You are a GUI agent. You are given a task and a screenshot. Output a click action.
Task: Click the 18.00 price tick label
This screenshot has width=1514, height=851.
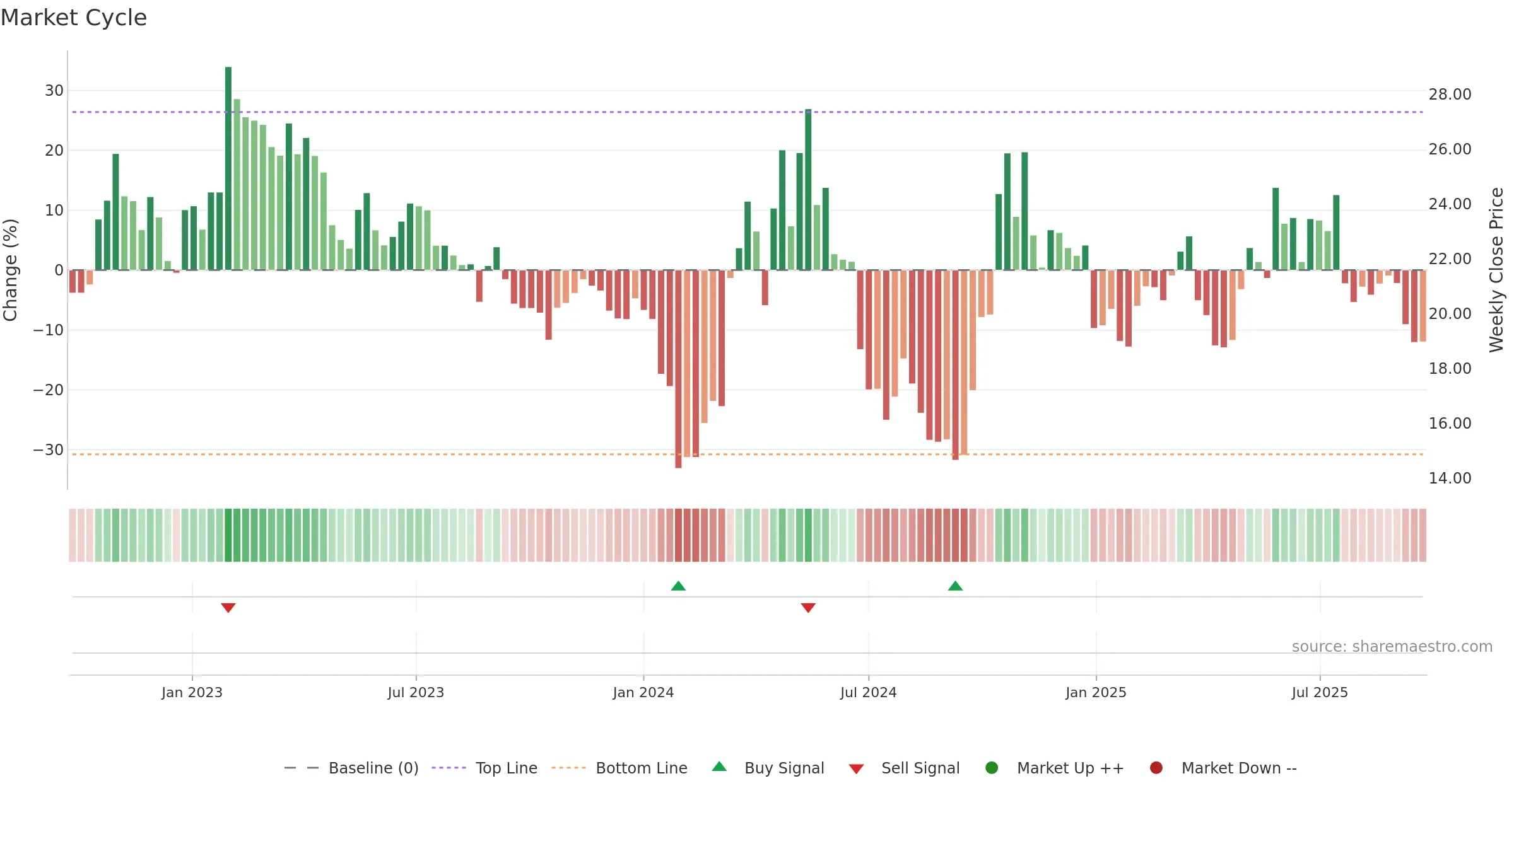coord(1450,368)
